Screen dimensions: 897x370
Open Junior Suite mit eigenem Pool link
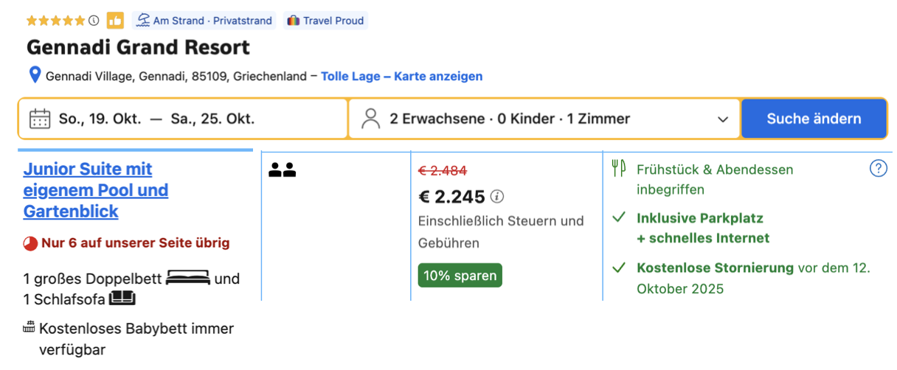pos(96,190)
